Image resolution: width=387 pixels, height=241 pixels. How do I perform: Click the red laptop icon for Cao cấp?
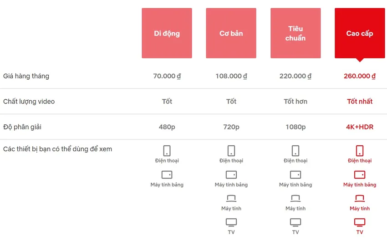pos(360,199)
